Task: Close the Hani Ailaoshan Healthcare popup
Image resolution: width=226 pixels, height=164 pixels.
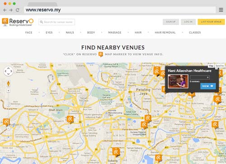Action: click(x=217, y=68)
